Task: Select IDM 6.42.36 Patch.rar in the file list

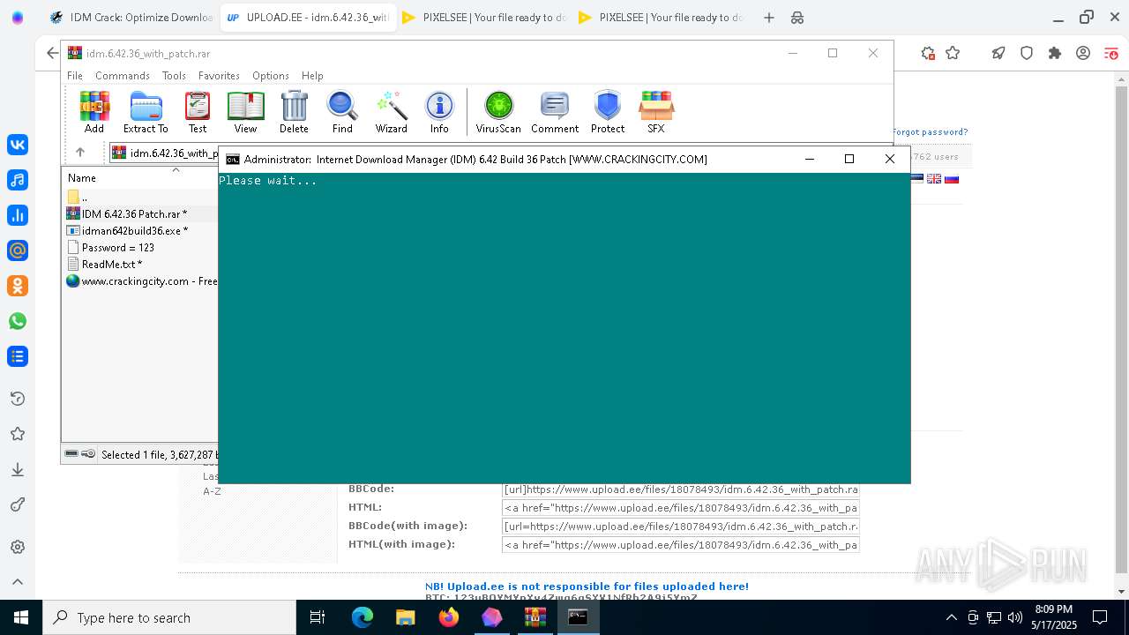Action: 134,213
